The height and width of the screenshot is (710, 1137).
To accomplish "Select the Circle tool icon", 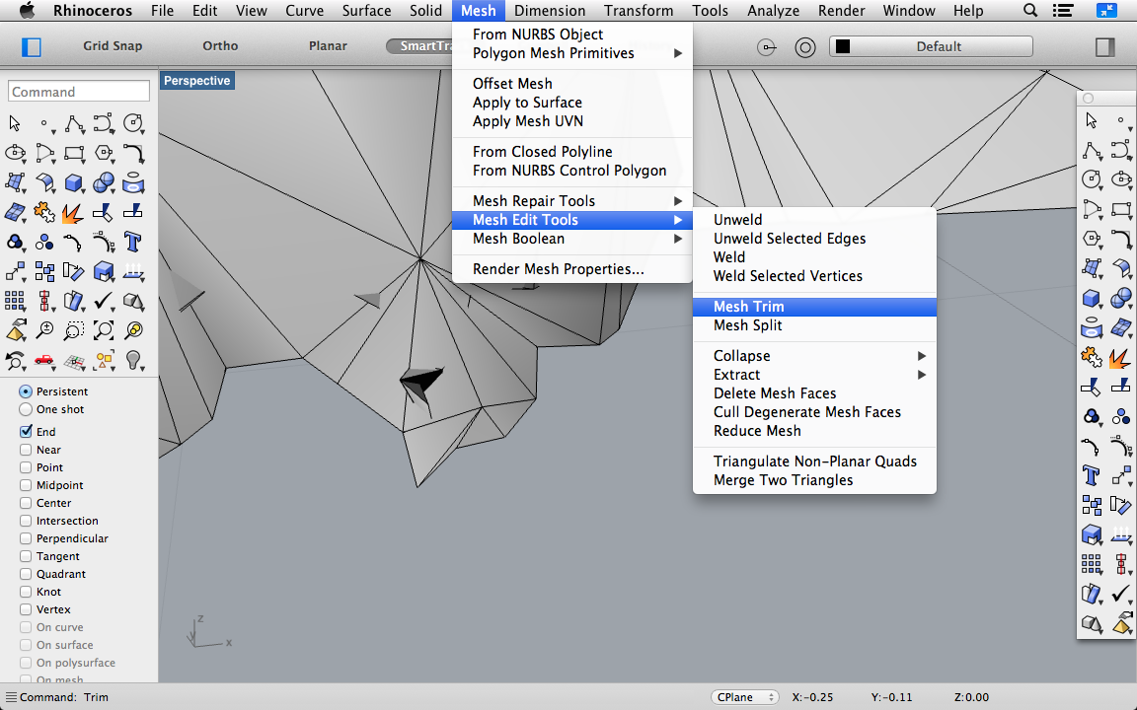I will click(x=133, y=123).
